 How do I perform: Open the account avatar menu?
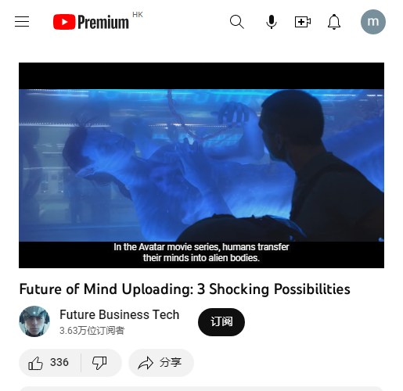point(373,22)
